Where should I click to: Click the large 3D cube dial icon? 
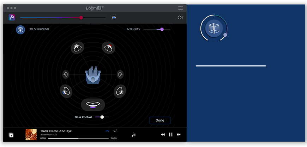pyautogui.click(x=214, y=29)
